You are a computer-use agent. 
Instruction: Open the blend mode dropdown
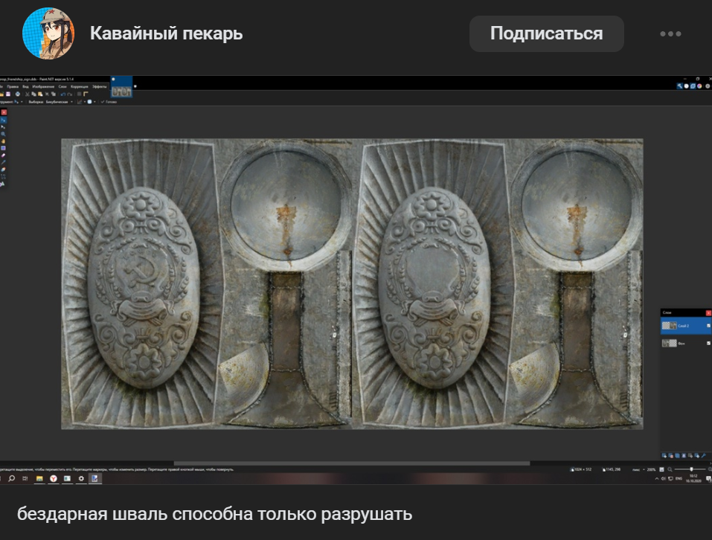click(92, 102)
